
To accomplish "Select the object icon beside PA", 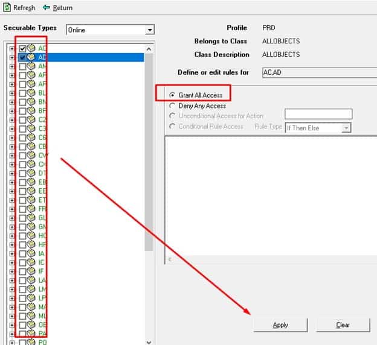I will 31,334.
